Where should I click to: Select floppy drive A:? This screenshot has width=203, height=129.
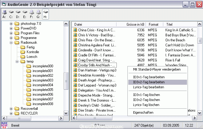4,14
